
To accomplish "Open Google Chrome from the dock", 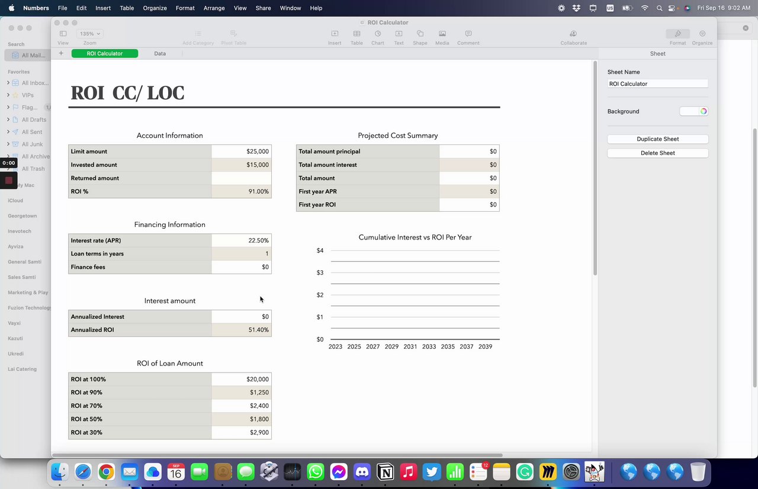I will click(107, 471).
